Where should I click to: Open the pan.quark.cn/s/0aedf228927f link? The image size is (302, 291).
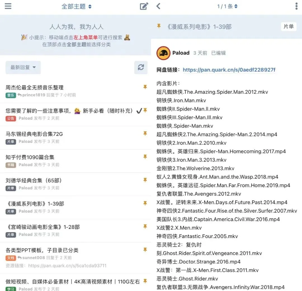(229, 70)
